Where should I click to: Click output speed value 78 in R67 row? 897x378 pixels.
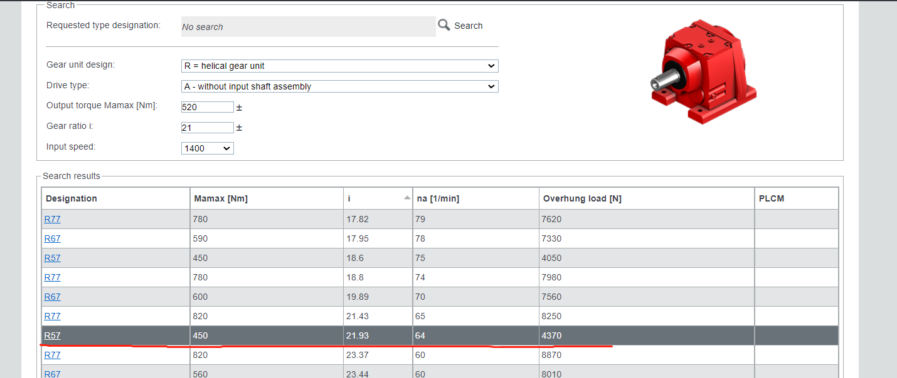point(420,238)
